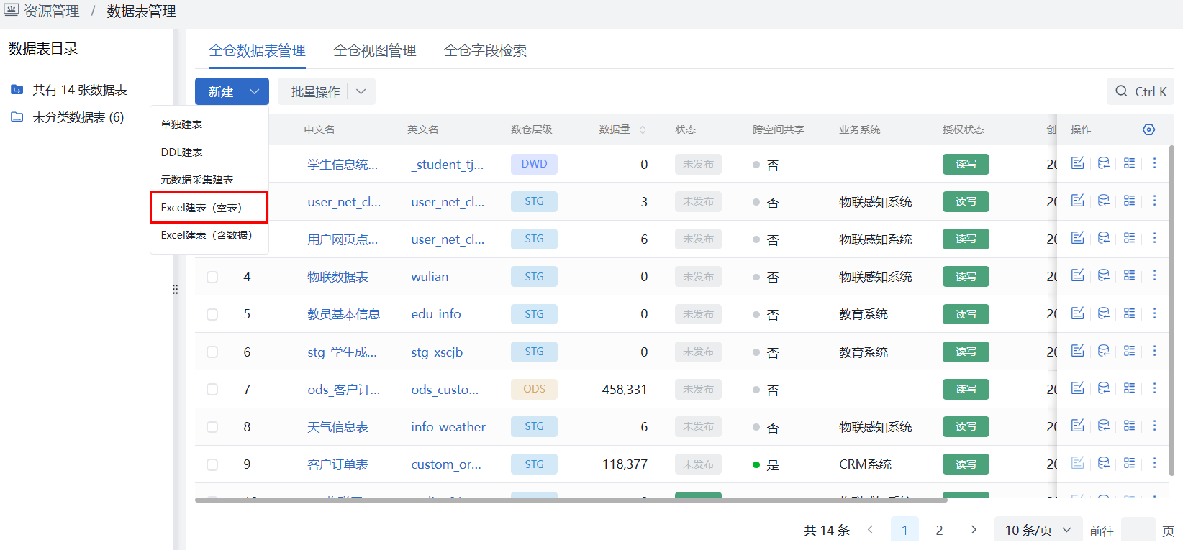Open edit icon for 学生信息统 row
The width and height of the screenshot is (1183, 550).
(x=1077, y=163)
